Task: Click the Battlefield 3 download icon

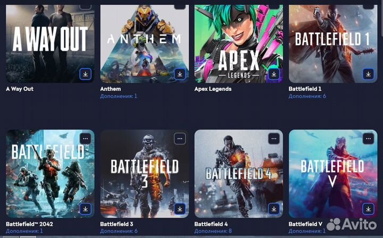Action: coord(180,209)
